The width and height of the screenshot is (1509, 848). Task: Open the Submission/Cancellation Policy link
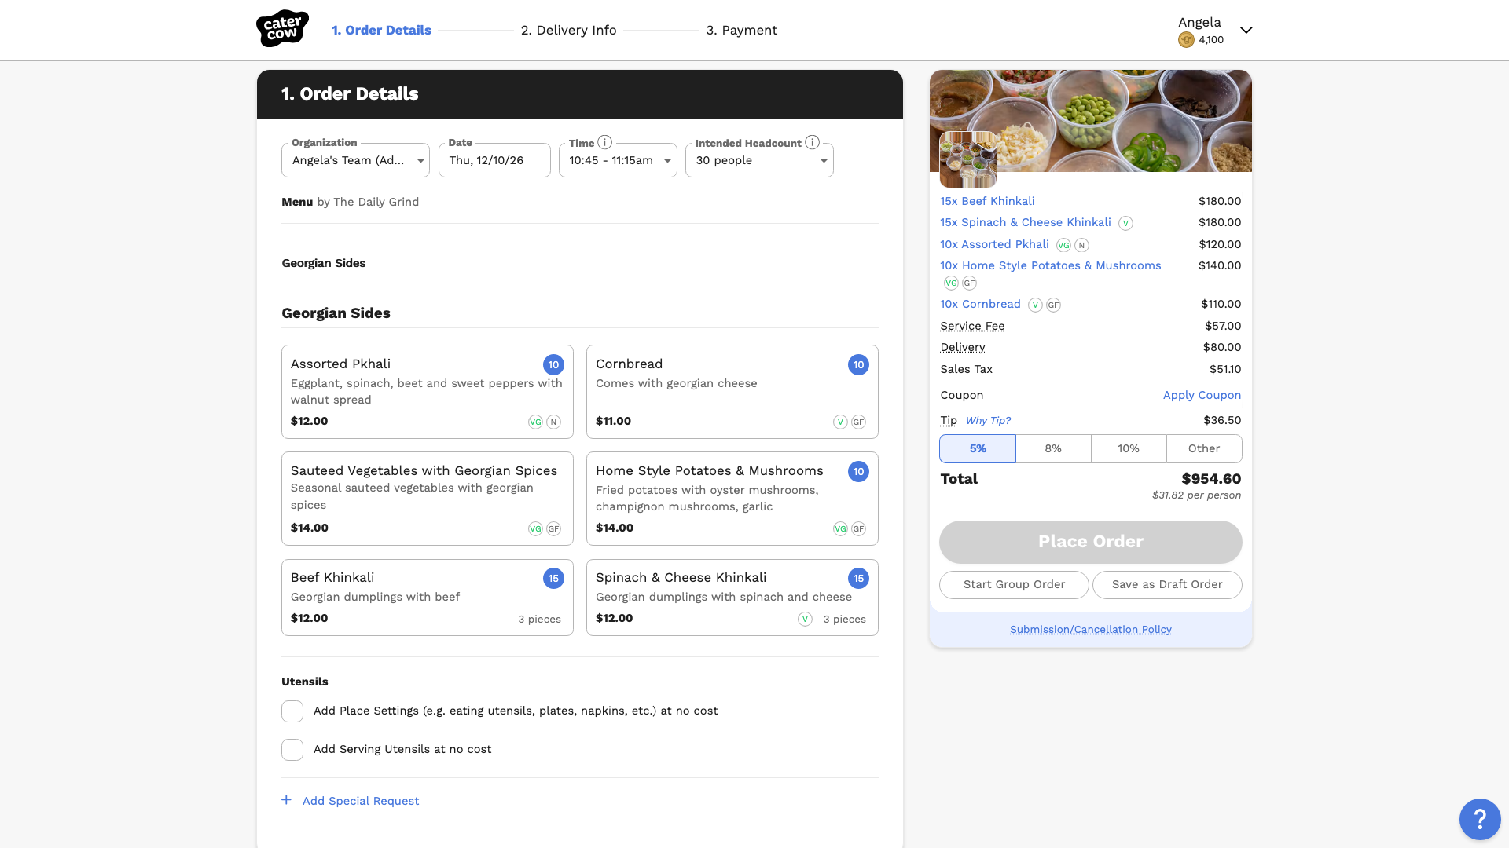(x=1090, y=629)
